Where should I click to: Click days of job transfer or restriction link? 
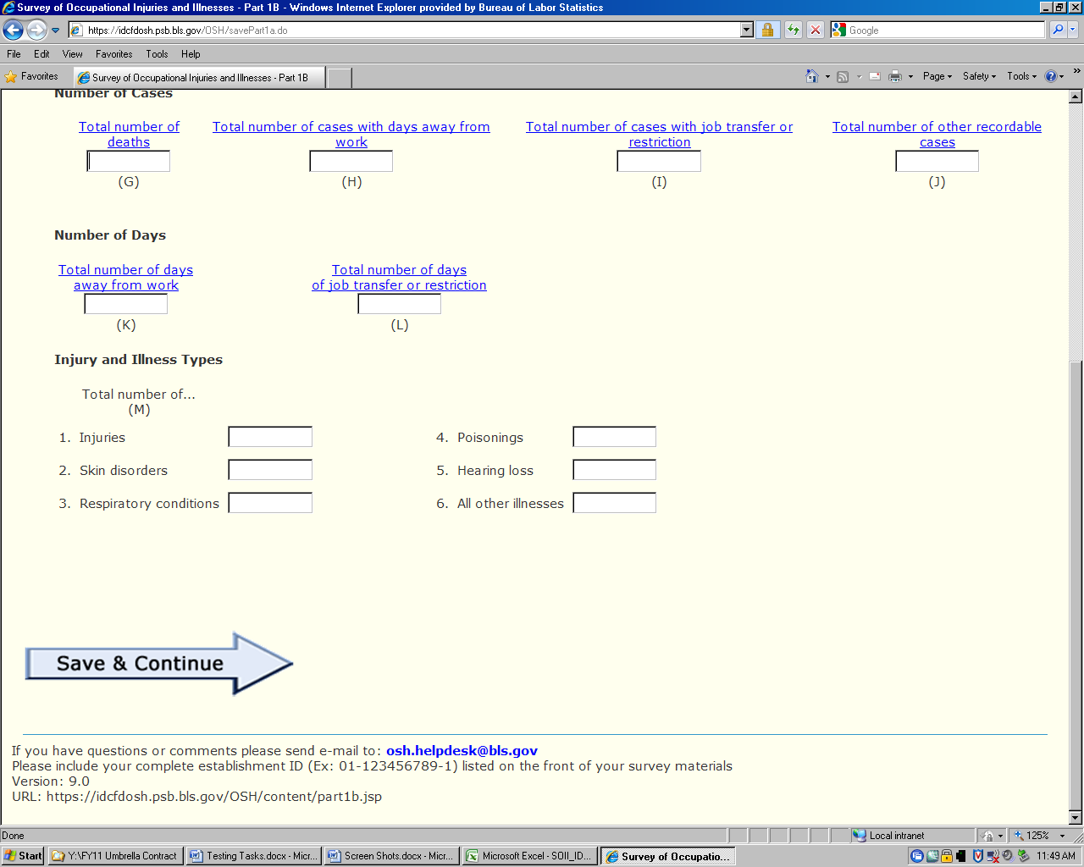pos(399,278)
